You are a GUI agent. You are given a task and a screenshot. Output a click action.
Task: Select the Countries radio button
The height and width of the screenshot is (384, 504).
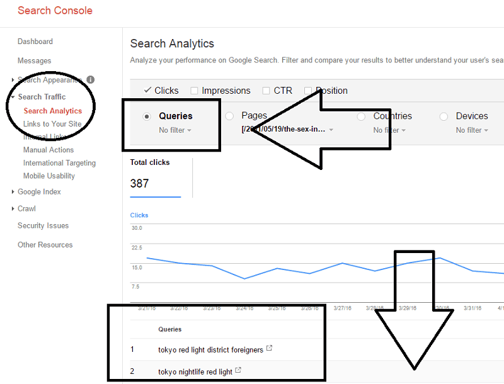(x=361, y=116)
